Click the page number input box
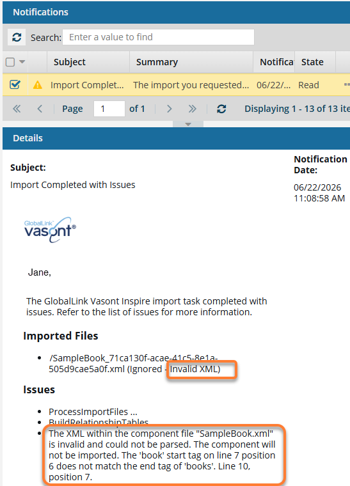 click(x=109, y=109)
